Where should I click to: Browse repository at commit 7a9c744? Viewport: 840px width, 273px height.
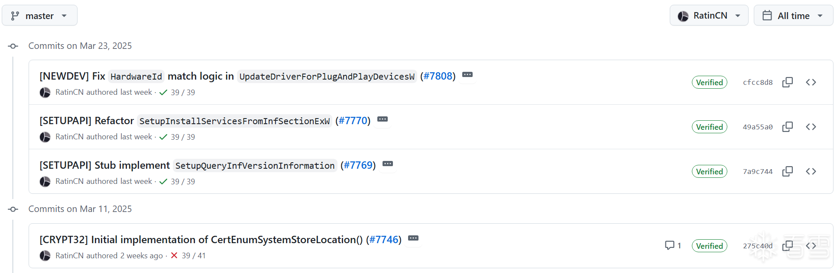click(x=811, y=171)
